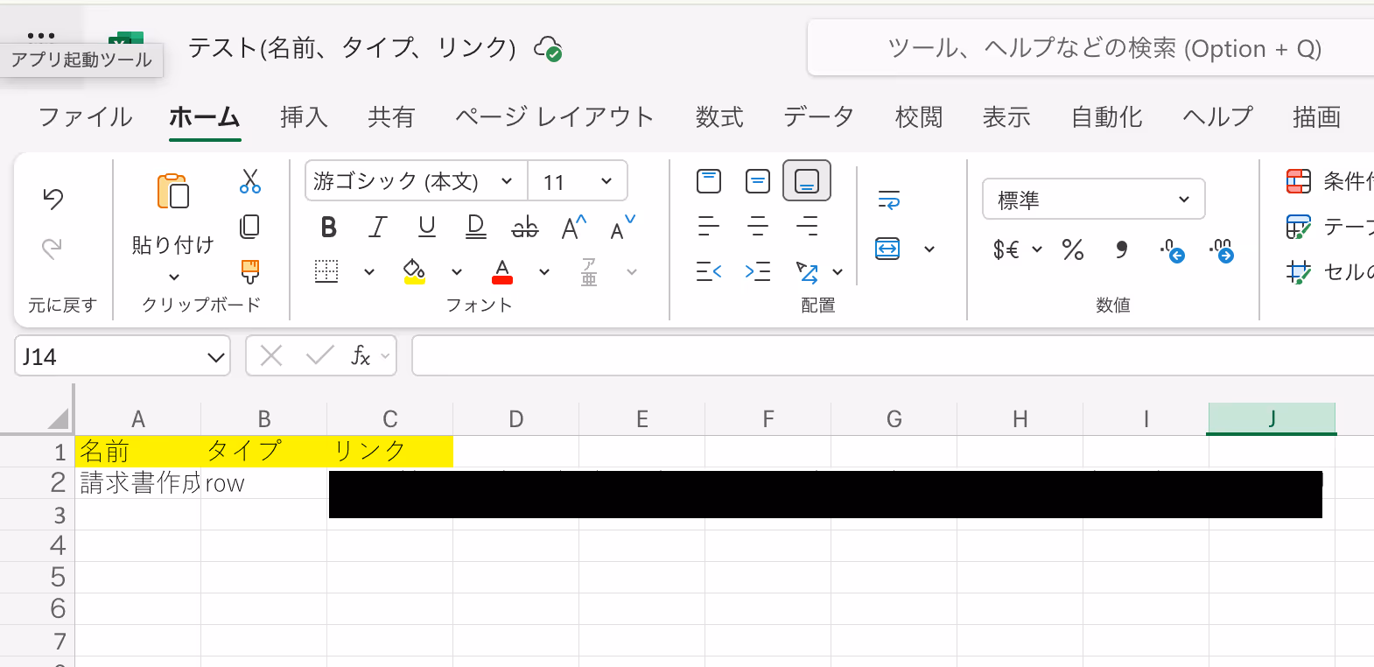Switch to the 共有 tab
Viewport: 1374px width, 667px height.
pyautogui.click(x=391, y=117)
